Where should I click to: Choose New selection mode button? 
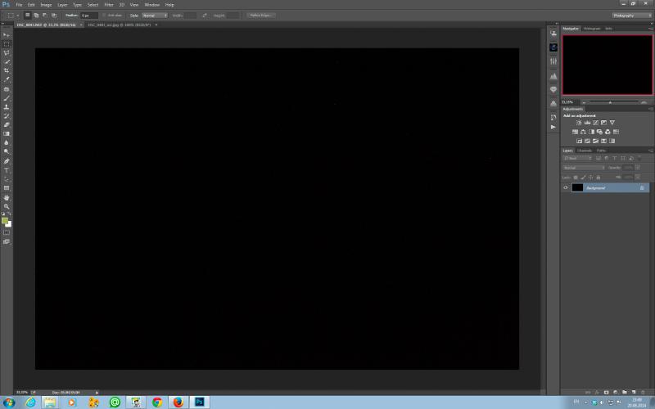tap(28, 16)
